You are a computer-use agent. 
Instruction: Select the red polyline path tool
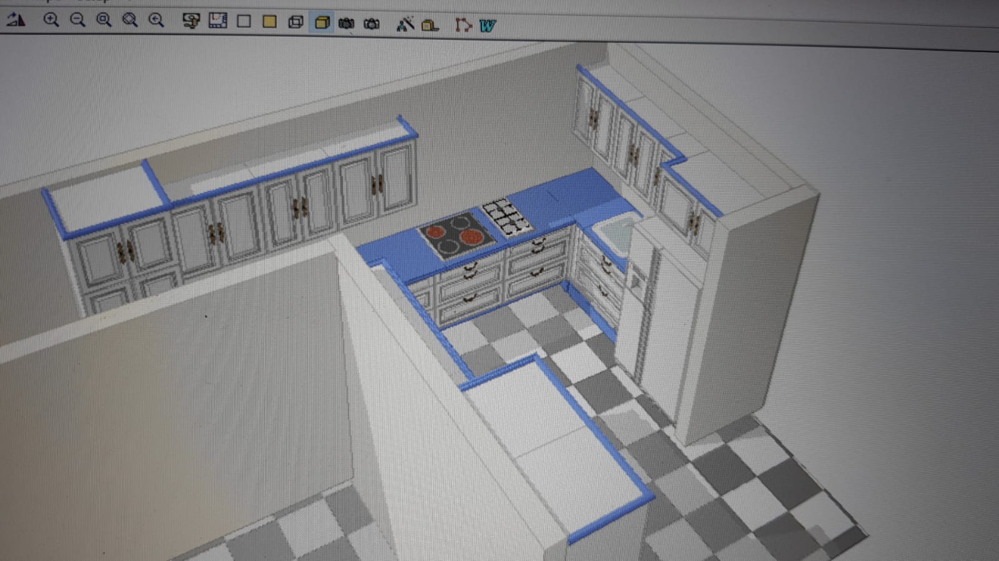462,25
